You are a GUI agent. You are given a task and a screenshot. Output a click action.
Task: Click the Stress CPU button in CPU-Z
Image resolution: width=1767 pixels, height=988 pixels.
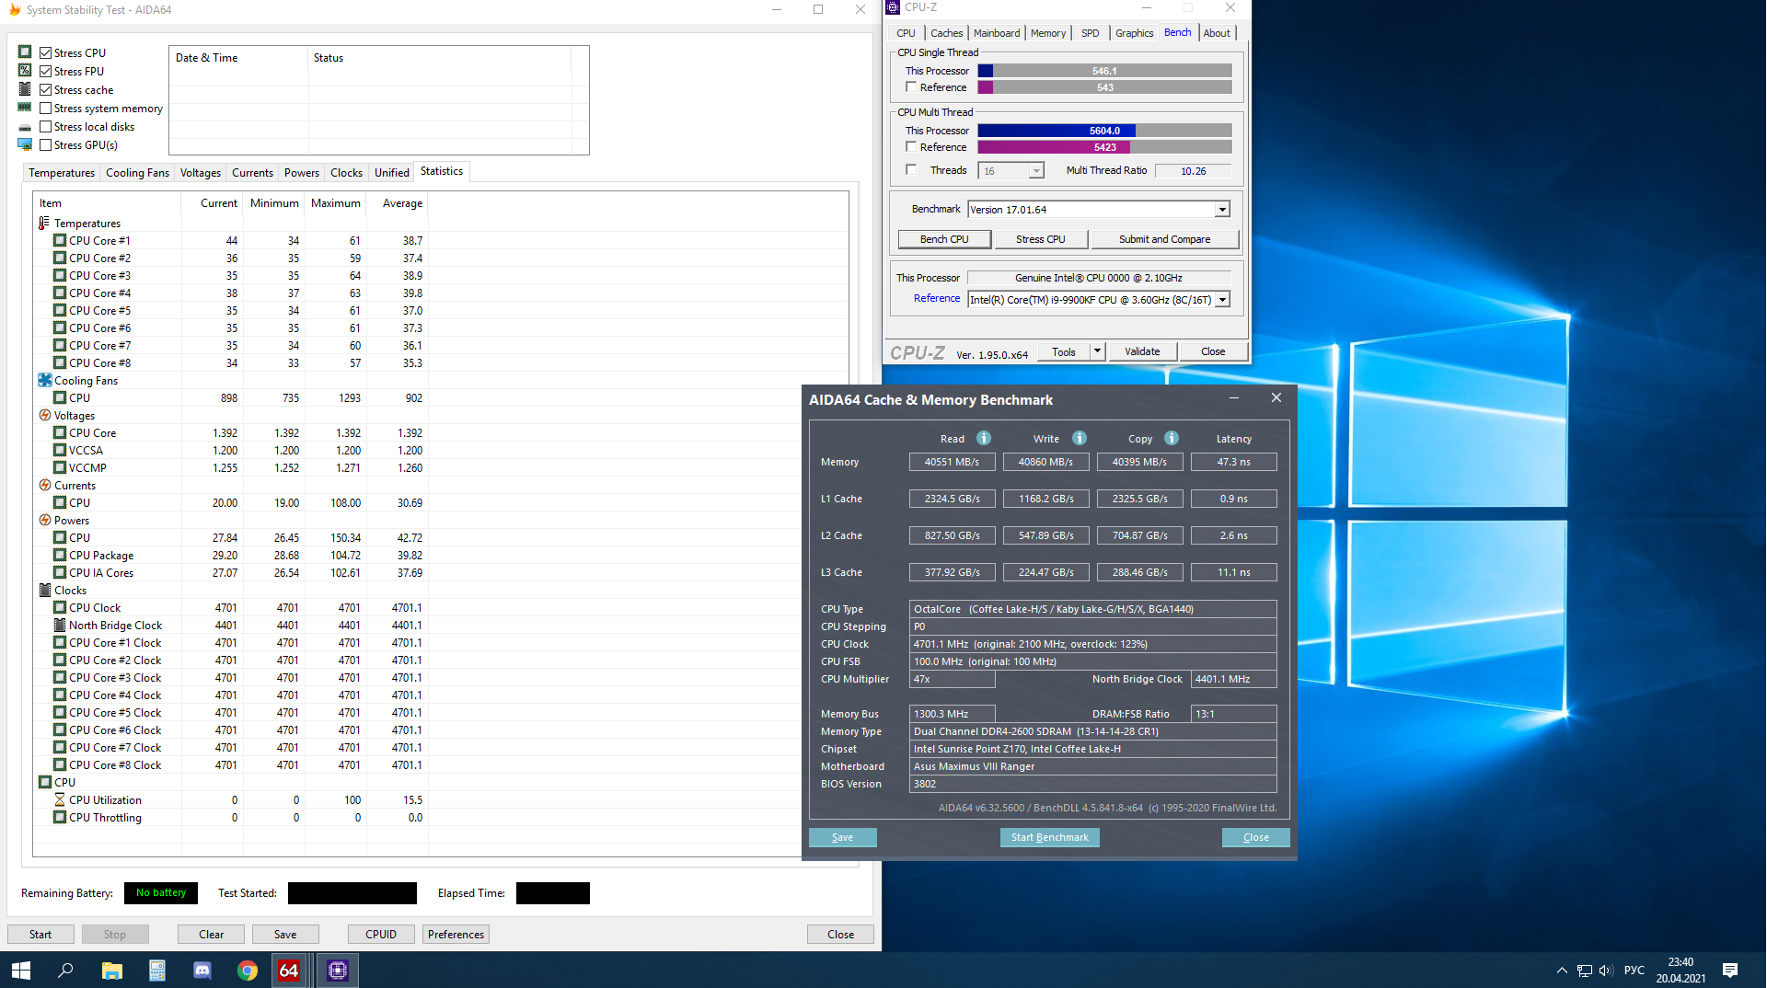[x=1041, y=238]
